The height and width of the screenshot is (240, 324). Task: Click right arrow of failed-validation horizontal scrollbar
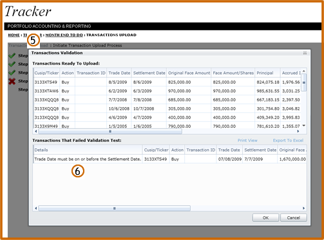(x=303, y=208)
